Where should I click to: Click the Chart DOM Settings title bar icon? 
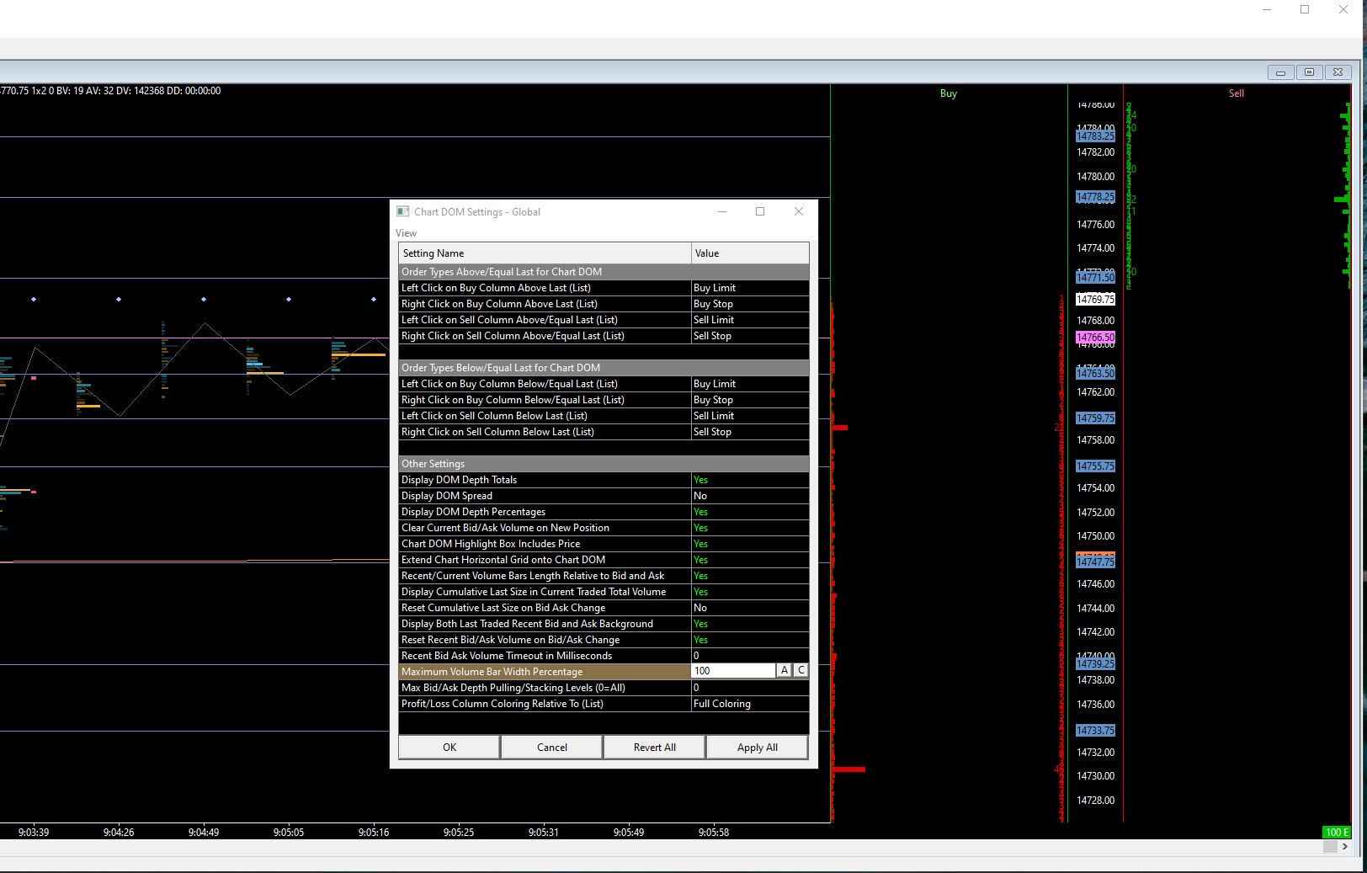402,211
